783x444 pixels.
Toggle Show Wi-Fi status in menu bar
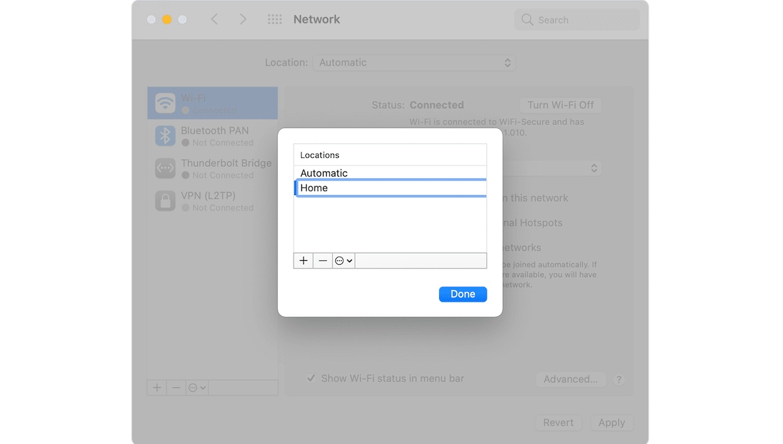(311, 378)
